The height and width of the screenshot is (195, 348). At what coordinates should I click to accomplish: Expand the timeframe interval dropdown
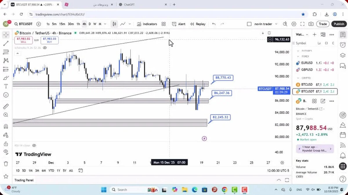[x=105, y=24]
